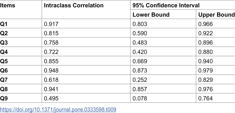
Task: Click the 95% Confidence Interval header
Action: coord(166,5)
